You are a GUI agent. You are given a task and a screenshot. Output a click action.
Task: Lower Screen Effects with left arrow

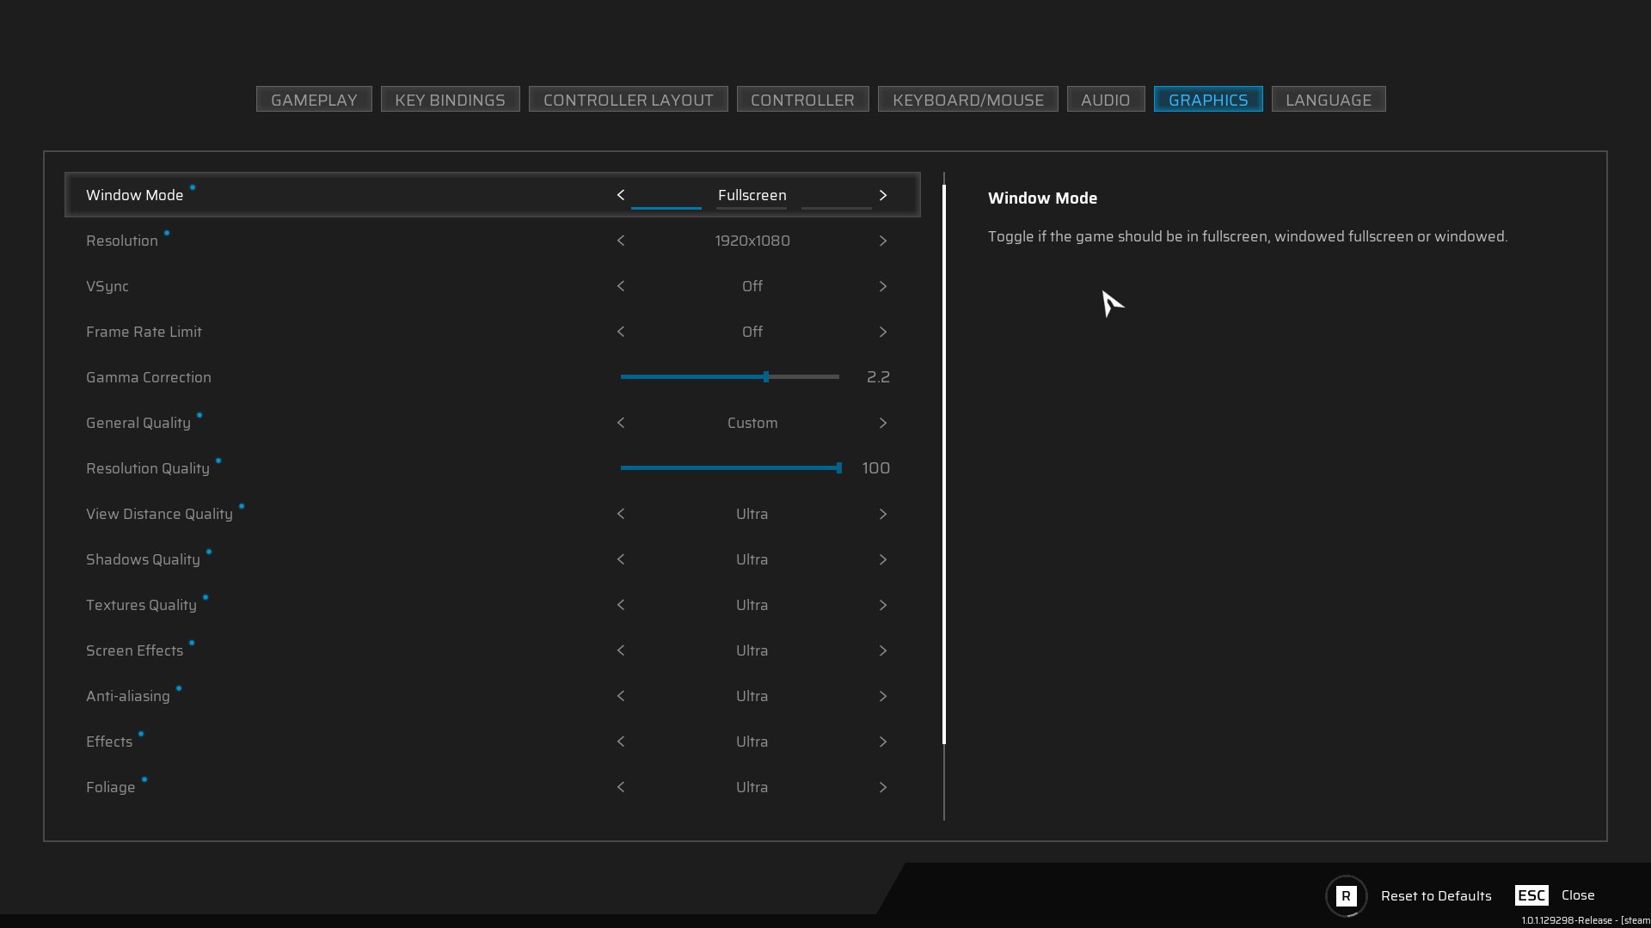click(x=620, y=650)
